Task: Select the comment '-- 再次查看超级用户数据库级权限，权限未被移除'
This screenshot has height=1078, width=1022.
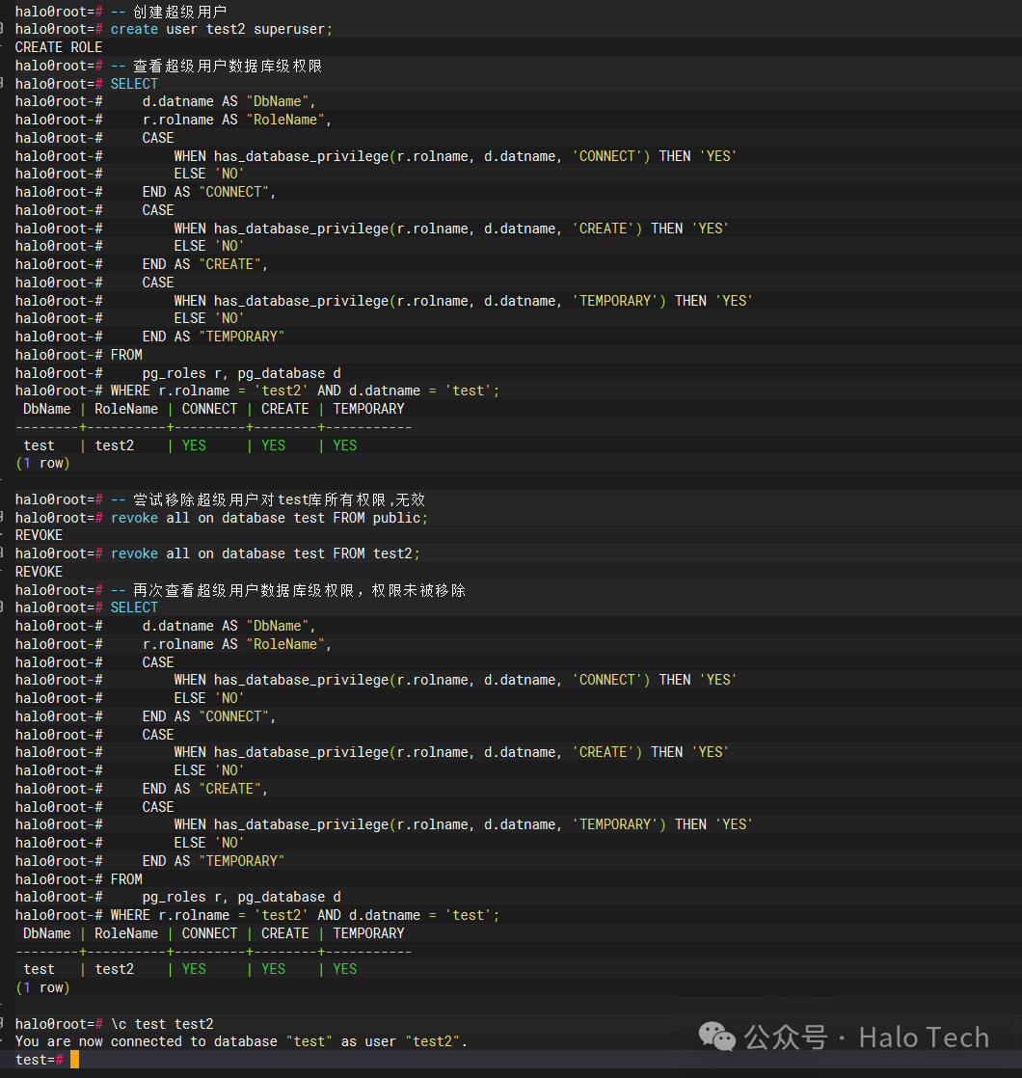Action: [x=288, y=590]
